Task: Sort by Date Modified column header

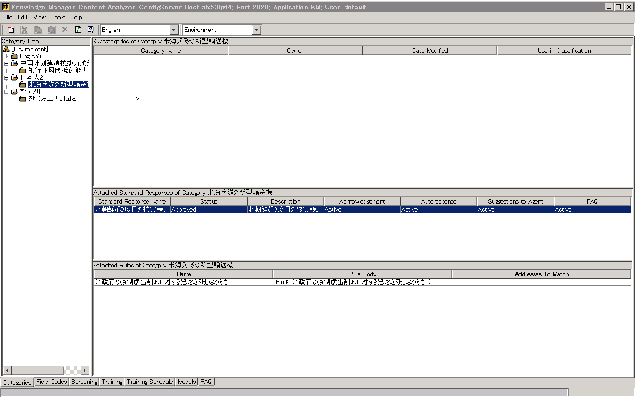Action: pyautogui.click(x=430, y=50)
